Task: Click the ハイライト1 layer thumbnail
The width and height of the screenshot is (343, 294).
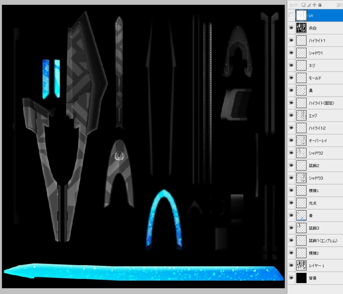Action: pyautogui.click(x=301, y=41)
